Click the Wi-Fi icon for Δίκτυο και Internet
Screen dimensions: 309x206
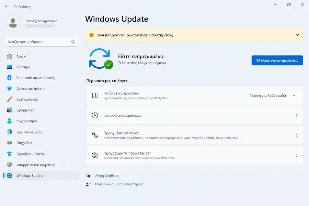point(9,89)
